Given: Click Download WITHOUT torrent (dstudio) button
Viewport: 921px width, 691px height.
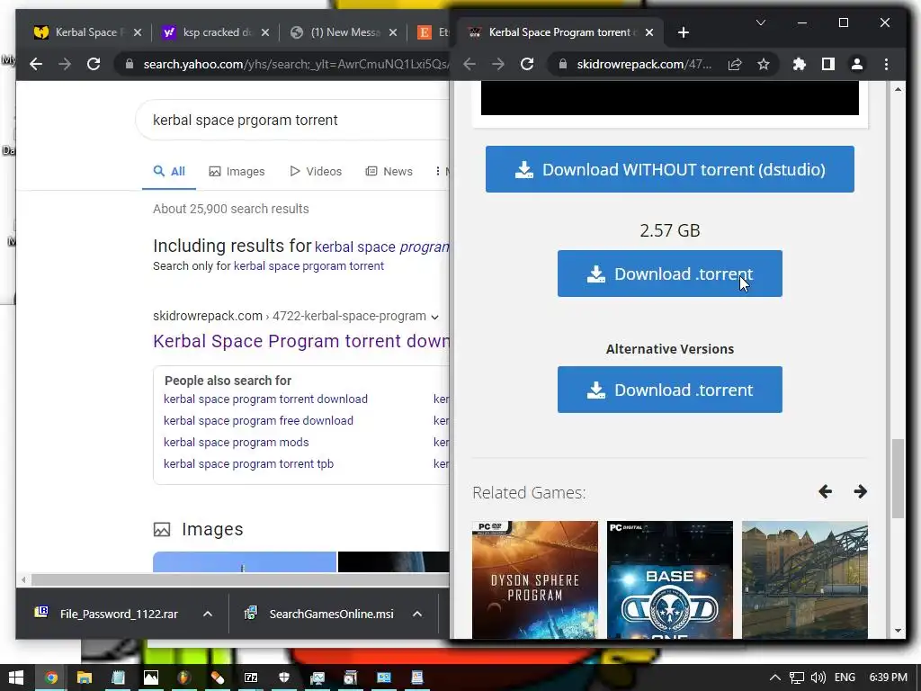Looking at the screenshot, I should pyautogui.click(x=669, y=169).
